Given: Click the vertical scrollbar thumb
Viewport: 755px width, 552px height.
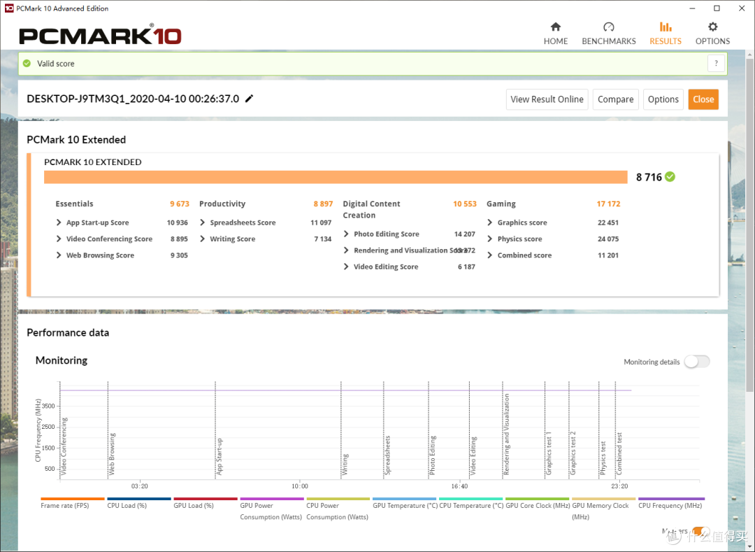Looking at the screenshot, I should coord(749,225).
